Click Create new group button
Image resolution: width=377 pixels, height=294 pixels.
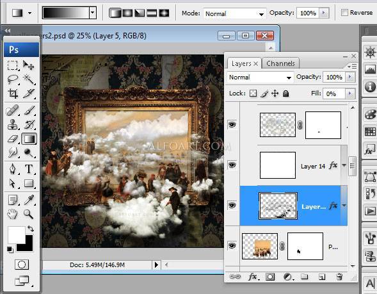pyautogui.click(x=305, y=277)
